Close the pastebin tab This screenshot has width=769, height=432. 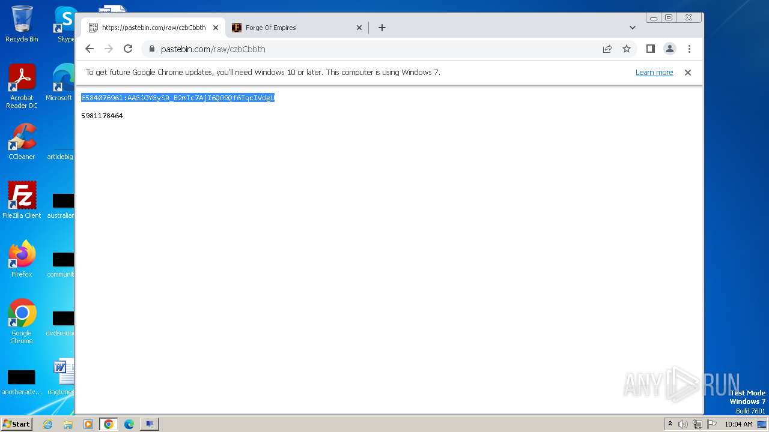click(216, 28)
